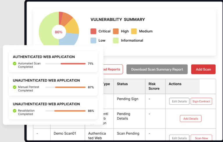Click Scan Now for Demo Scan01

[201, 138]
